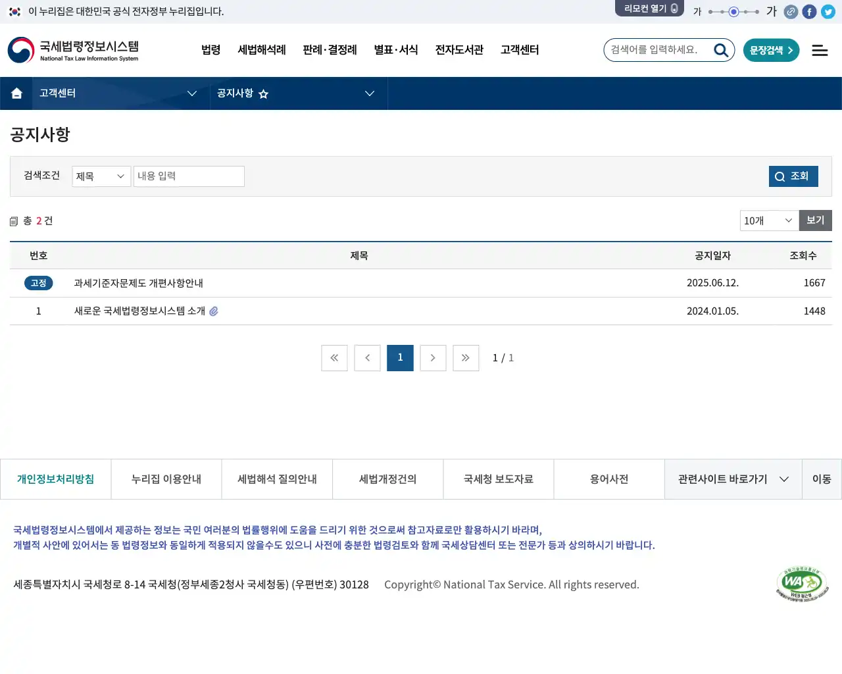This screenshot has width=842, height=674.
Task: Click the 제목 column header
Action: pyautogui.click(x=359, y=255)
